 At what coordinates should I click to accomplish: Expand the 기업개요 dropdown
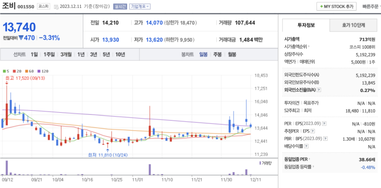point(139,6)
